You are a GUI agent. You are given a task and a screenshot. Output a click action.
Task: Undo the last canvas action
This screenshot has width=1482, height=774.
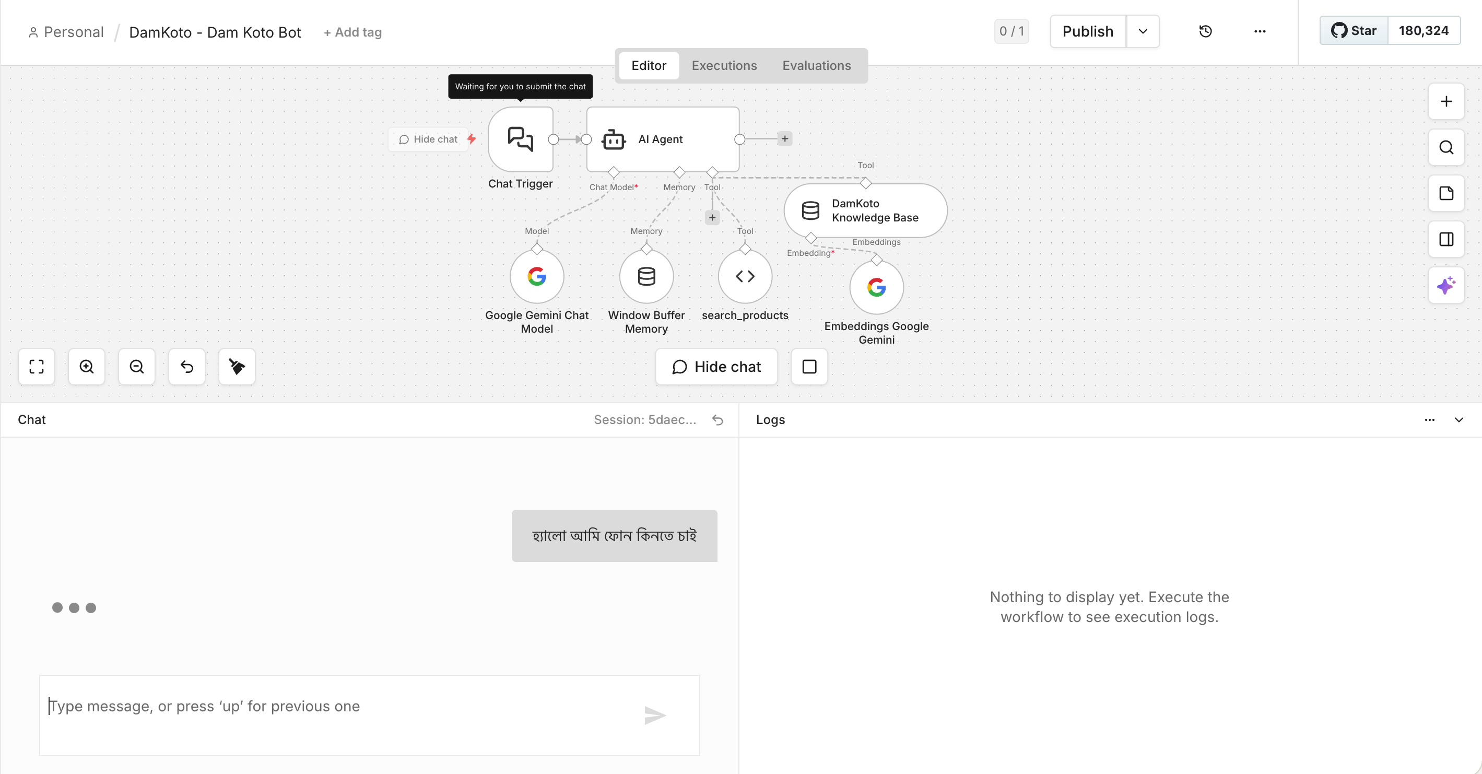coord(186,367)
